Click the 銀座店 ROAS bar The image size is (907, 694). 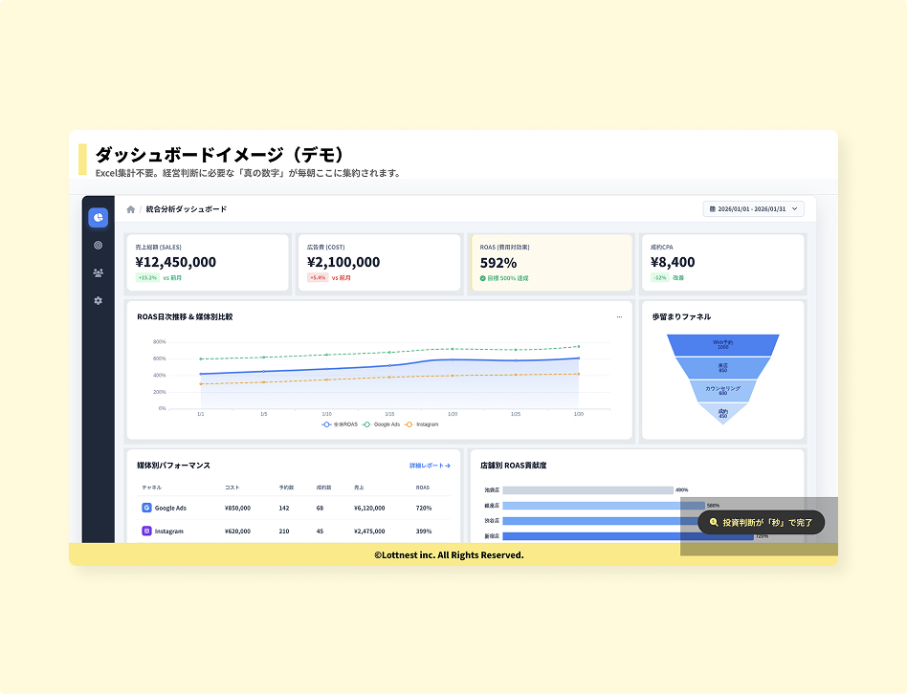click(603, 506)
